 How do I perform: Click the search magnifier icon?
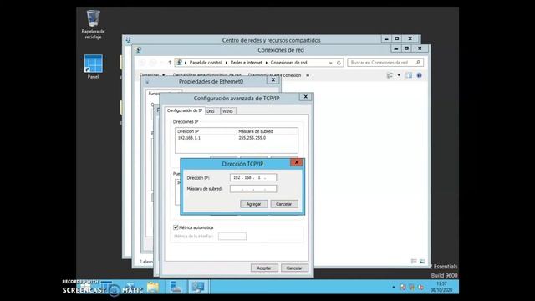tap(418, 63)
